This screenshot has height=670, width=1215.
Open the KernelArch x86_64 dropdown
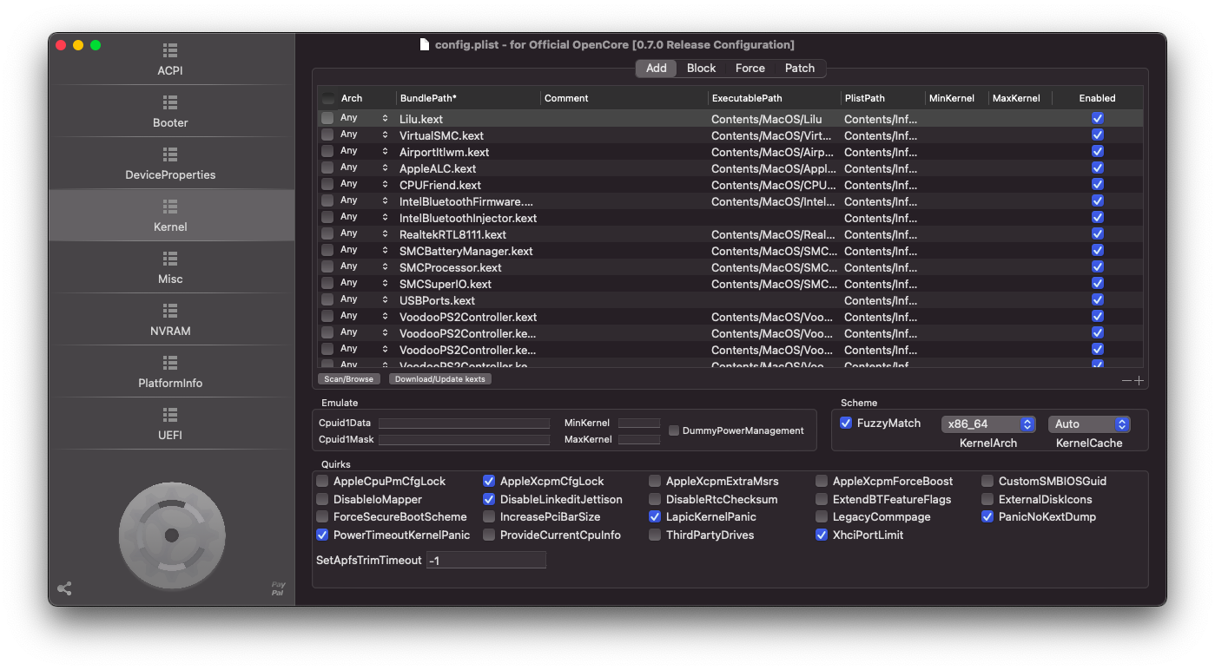(x=988, y=424)
